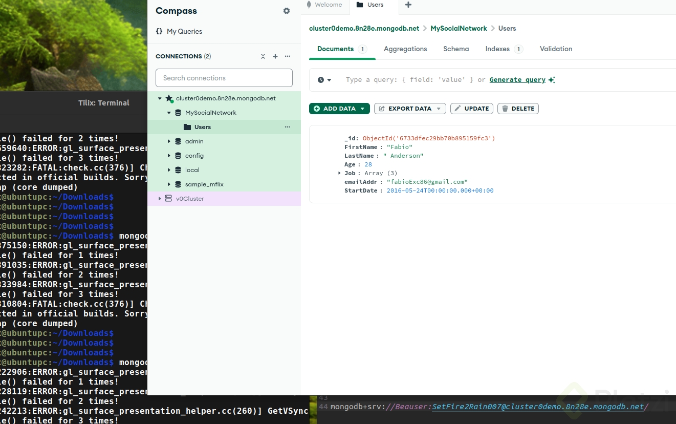Click v0Cluster server icon
Viewport: 676px width, 424px height.
(168, 199)
